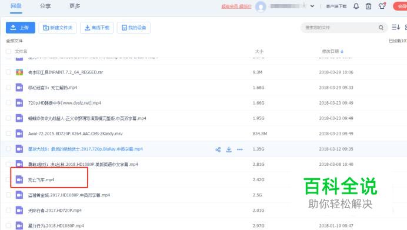This screenshot has width=407, height=230.
Task: Open file 天降行者.2017.HD720P.mp4
Action: click(55, 210)
